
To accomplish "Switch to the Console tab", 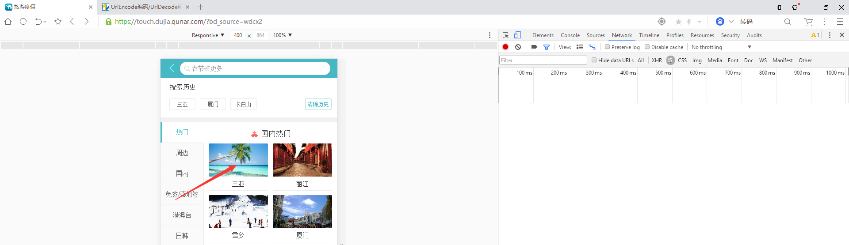I will pyautogui.click(x=570, y=35).
